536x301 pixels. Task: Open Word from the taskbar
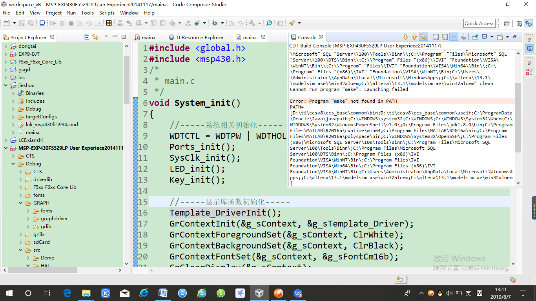tap(163, 293)
